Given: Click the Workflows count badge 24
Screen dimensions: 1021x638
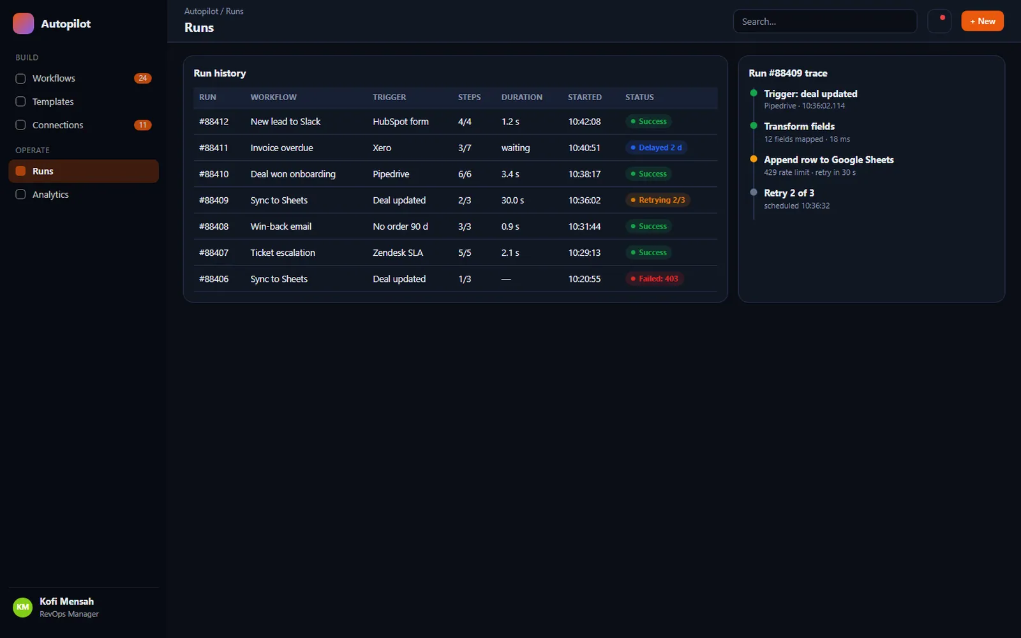Looking at the screenshot, I should pos(143,78).
